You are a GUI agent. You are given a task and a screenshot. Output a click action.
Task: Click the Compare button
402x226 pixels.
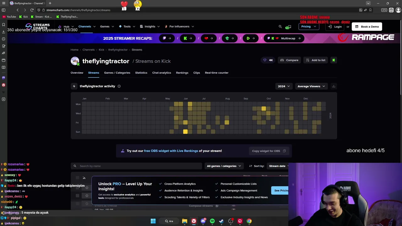click(289, 60)
